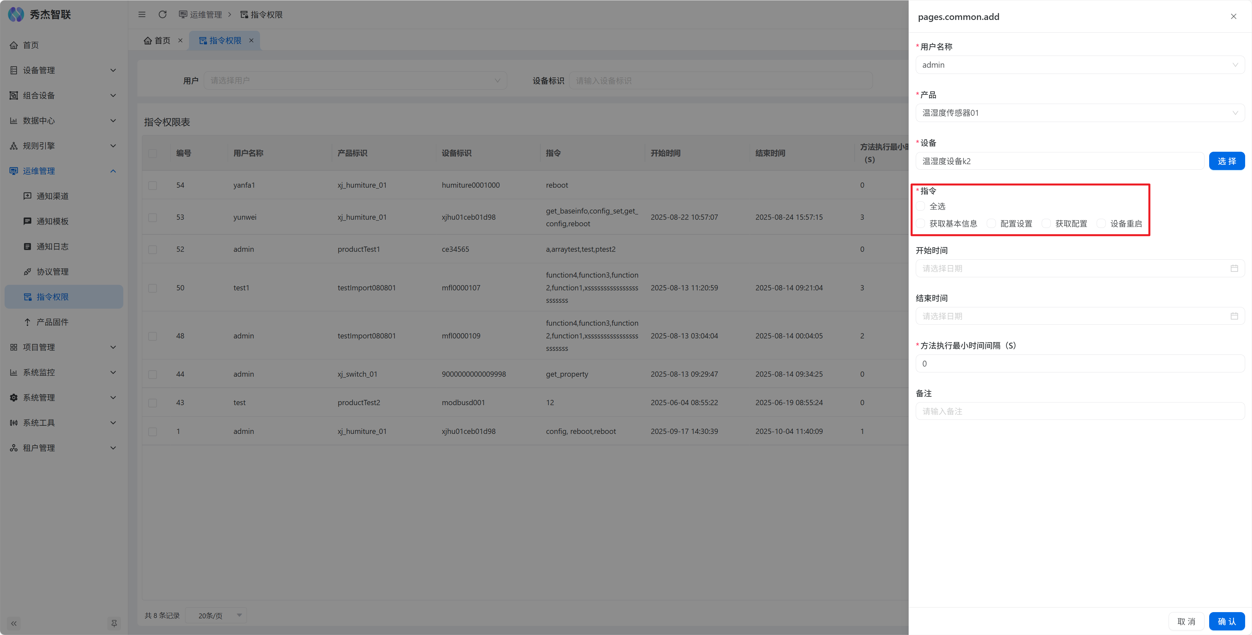Screen dimensions: 1252x635
Task: Click the 选择 device button
Action: [x=1226, y=161]
